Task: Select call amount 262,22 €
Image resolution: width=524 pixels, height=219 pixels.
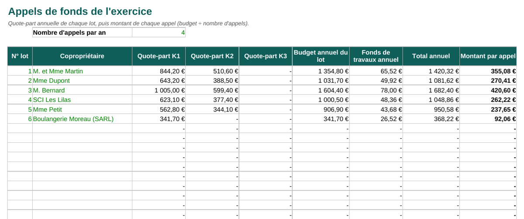Action: coord(488,100)
